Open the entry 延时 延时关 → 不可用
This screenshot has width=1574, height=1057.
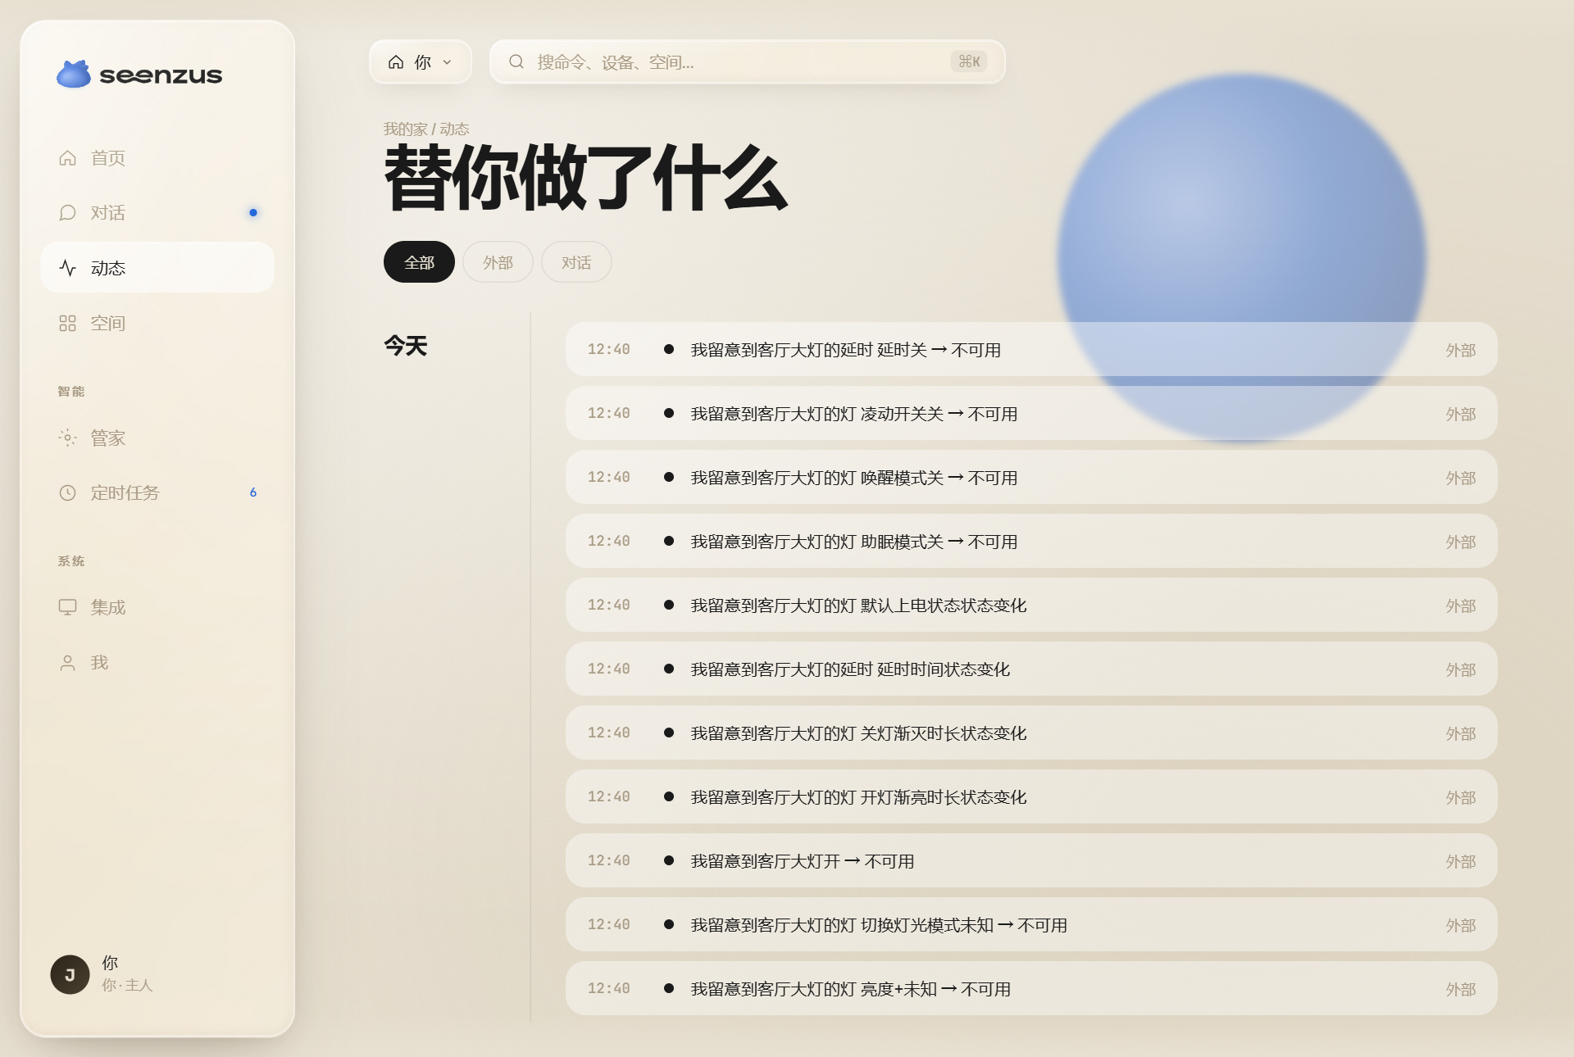click(1031, 350)
